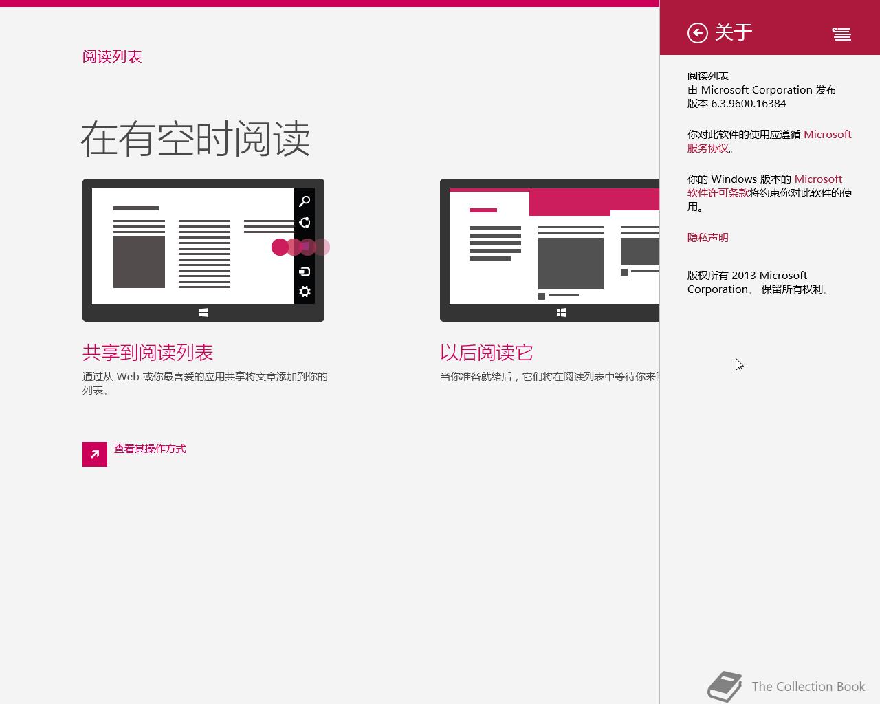Screen dimensions: 880x704
Task: Click the 以后阅读它 illustration
Action: (550, 250)
